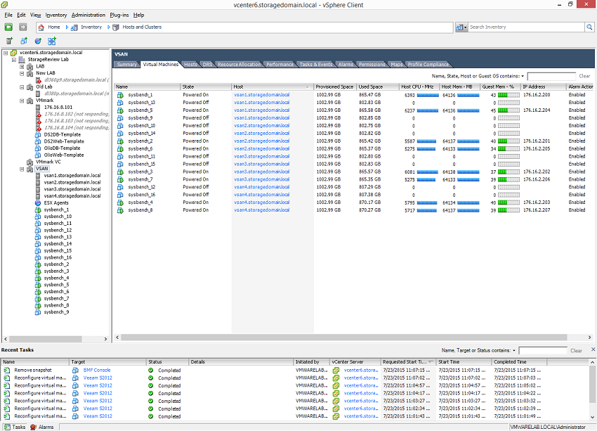Collapse the VMmark cluster node
The width and height of the screenshot is (597, 431).
coord(22,101)
